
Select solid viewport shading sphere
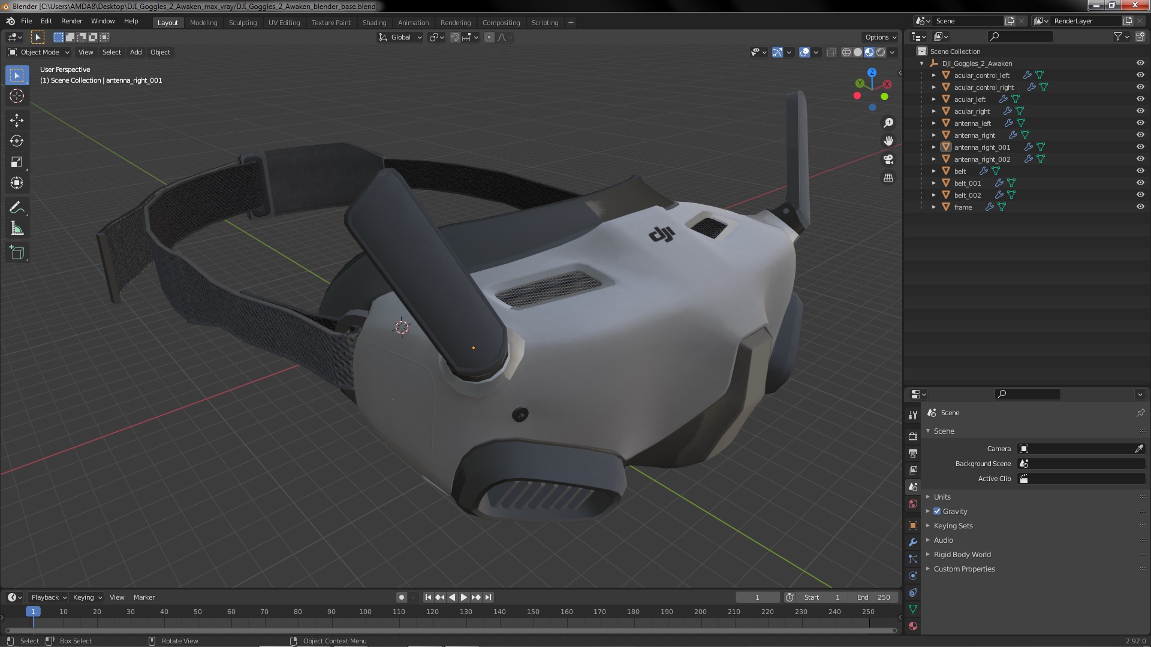pos(858,52)
